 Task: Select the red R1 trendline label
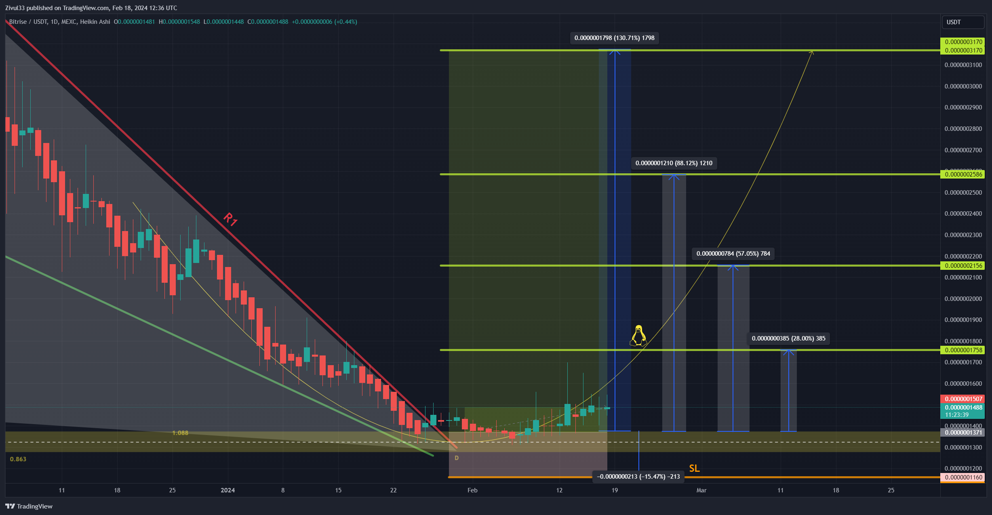pos(230,219)
